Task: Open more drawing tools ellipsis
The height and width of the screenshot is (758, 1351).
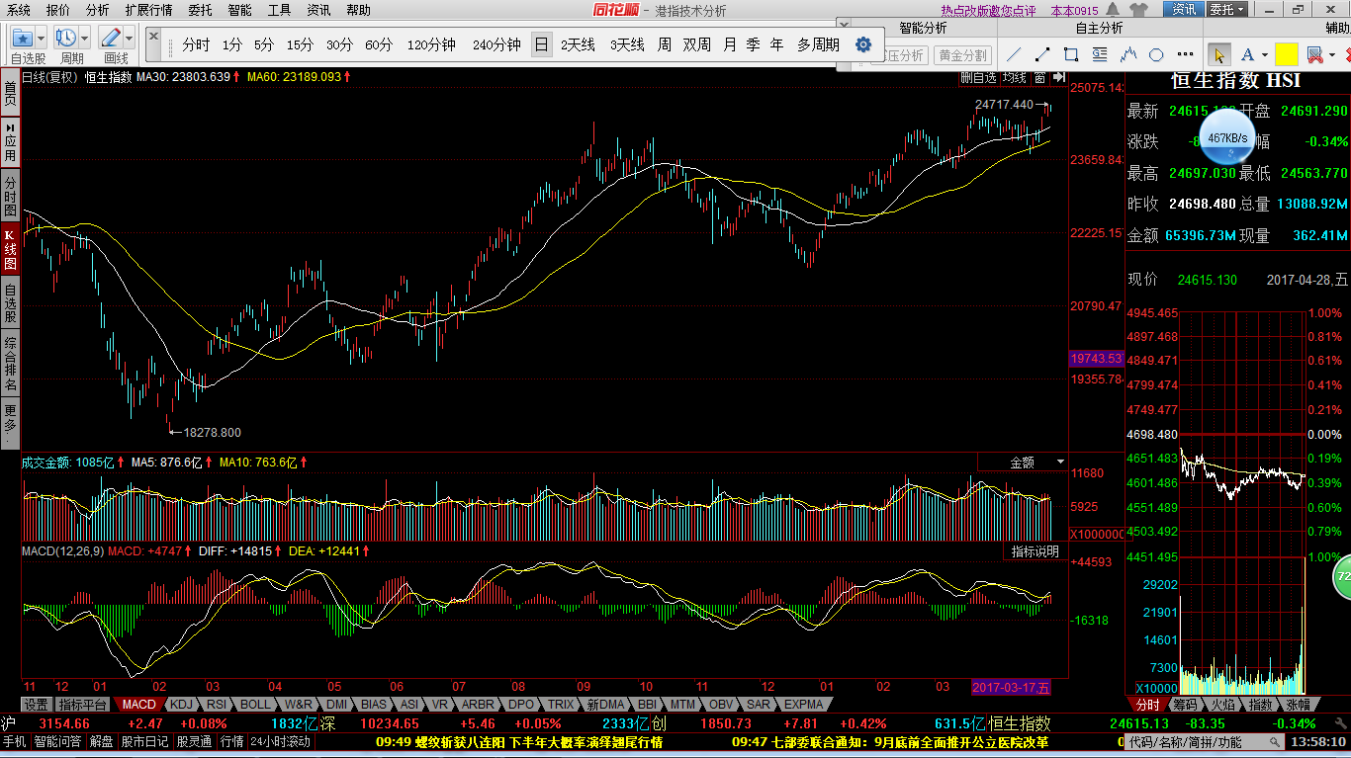Action: coord(1185,55)
